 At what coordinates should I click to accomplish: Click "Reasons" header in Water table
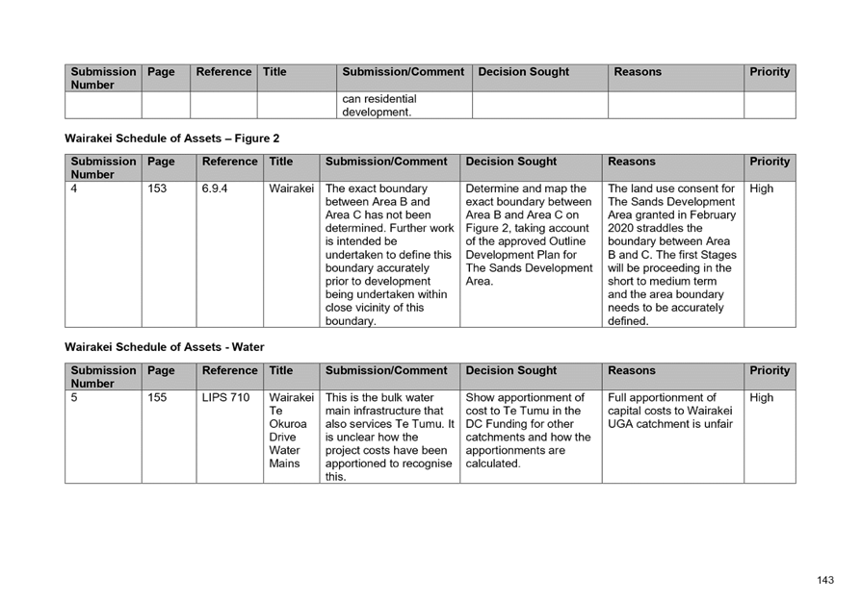[x=673, y=377]
